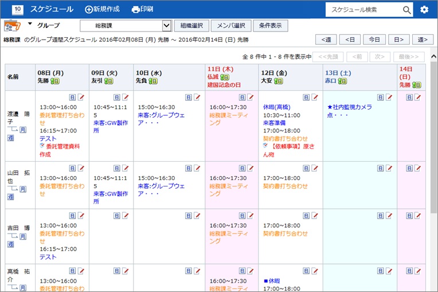Click the 次> pagination button
The width and height of the screenshot is (438, 292).
coord(380,57)
